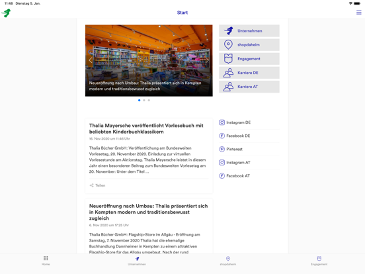Switch to shopdaheim tab in bottom bar
365x274 pixels.
pos(228,261)
